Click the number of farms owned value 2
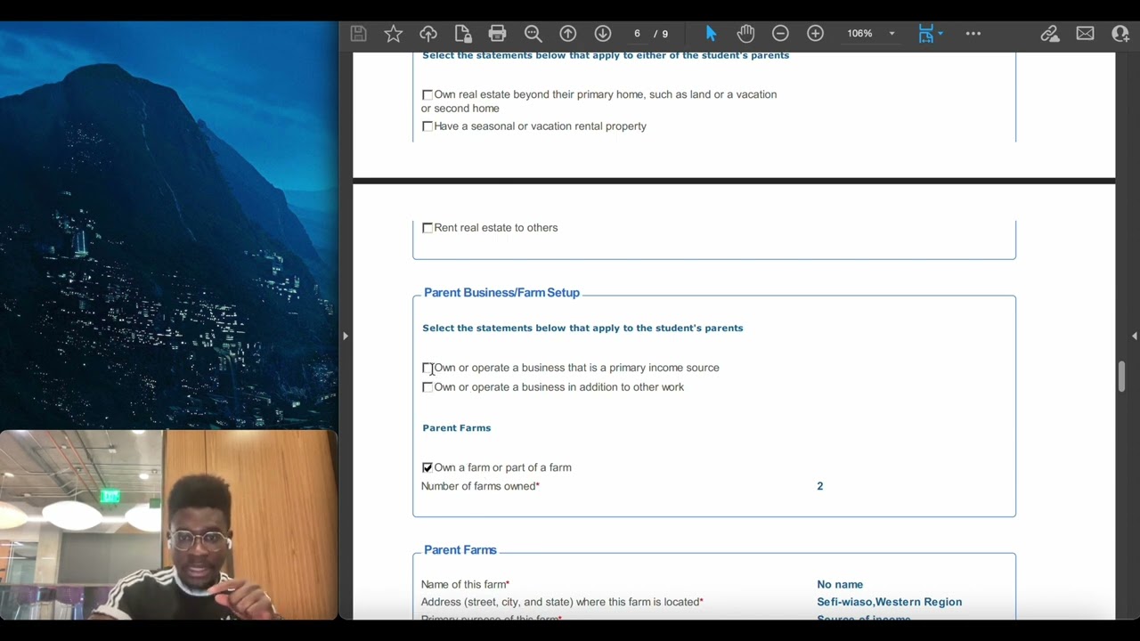The width and height of the screenshot is (1140, 641). pyautogui.click(x=820, y=486)
